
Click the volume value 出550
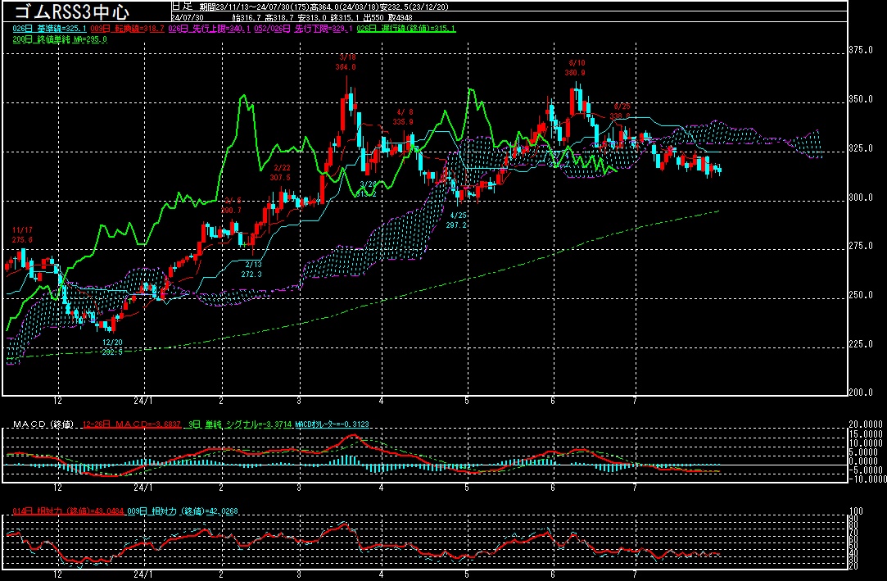(x=374, y=17)
